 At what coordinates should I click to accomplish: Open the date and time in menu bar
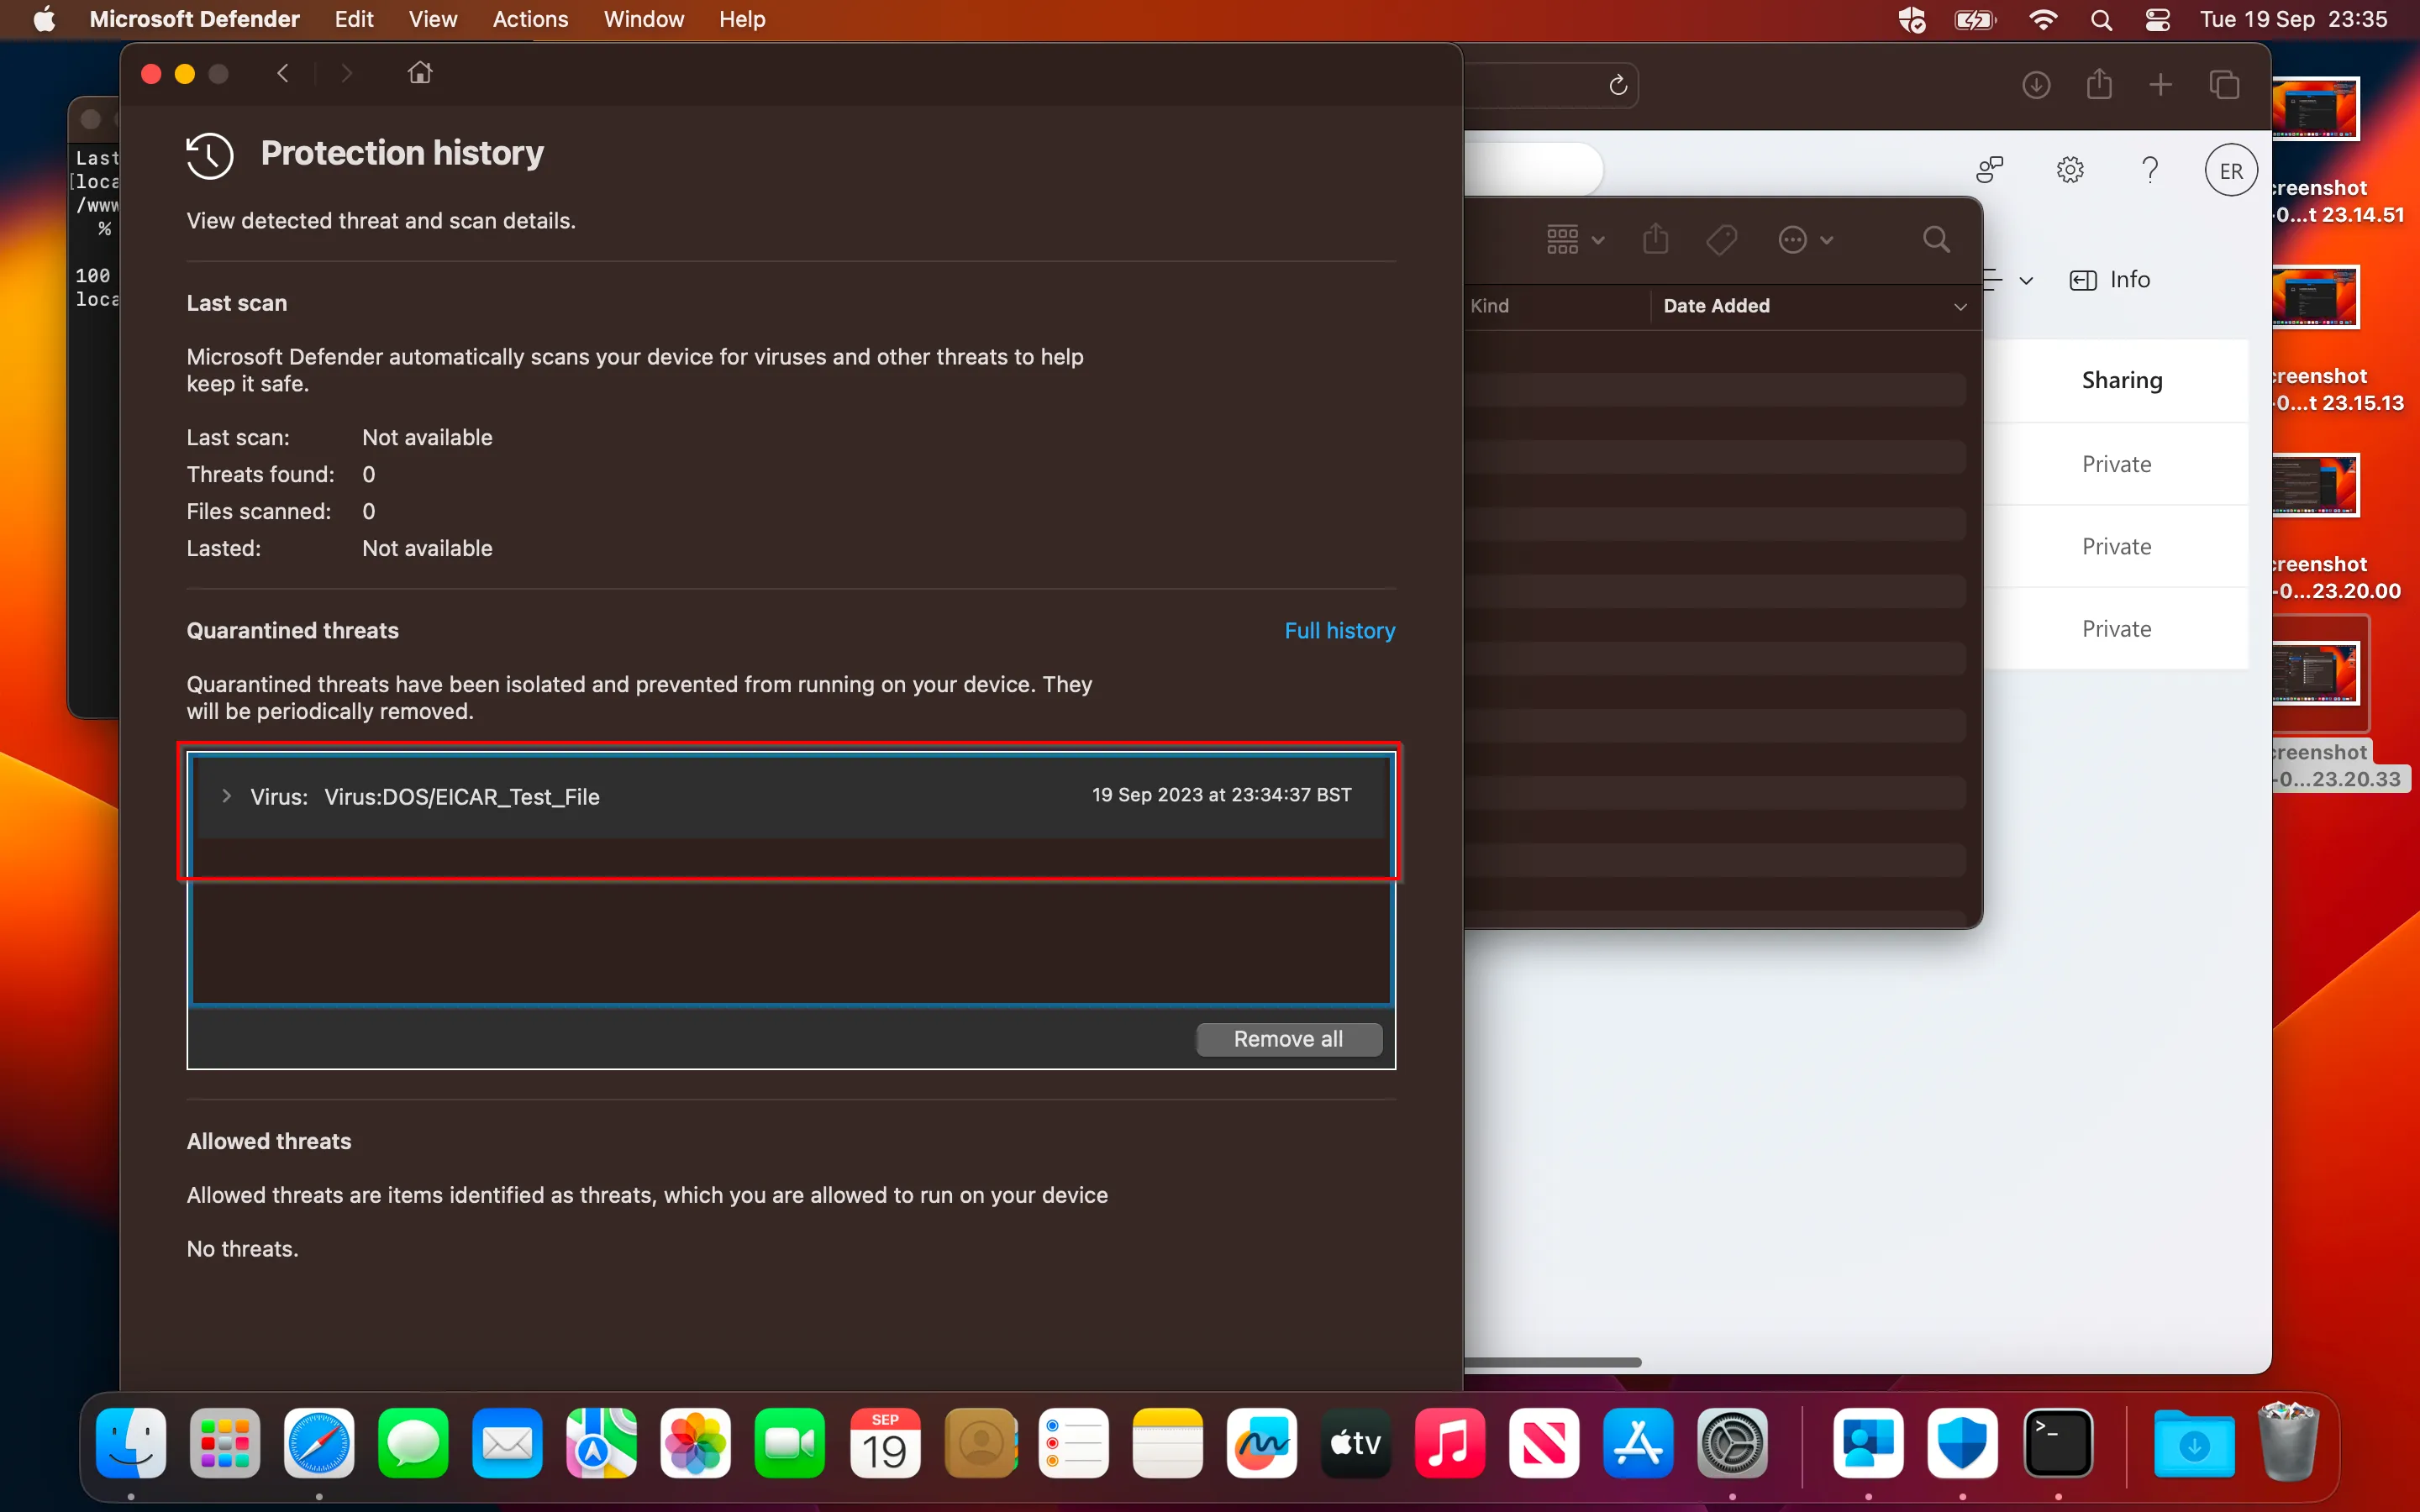tap(2293, 19)
